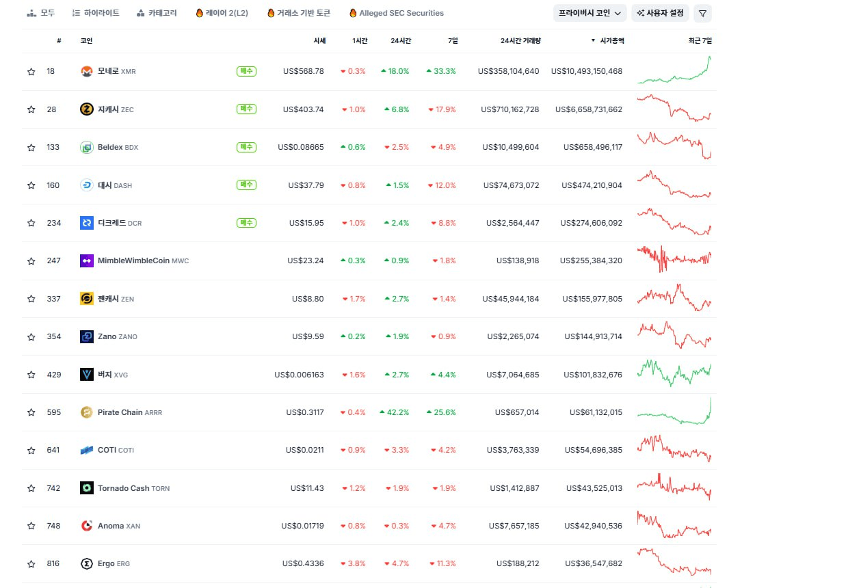Click the 매수 button for Zcash

pyautogui.click(x=246, y=109)
